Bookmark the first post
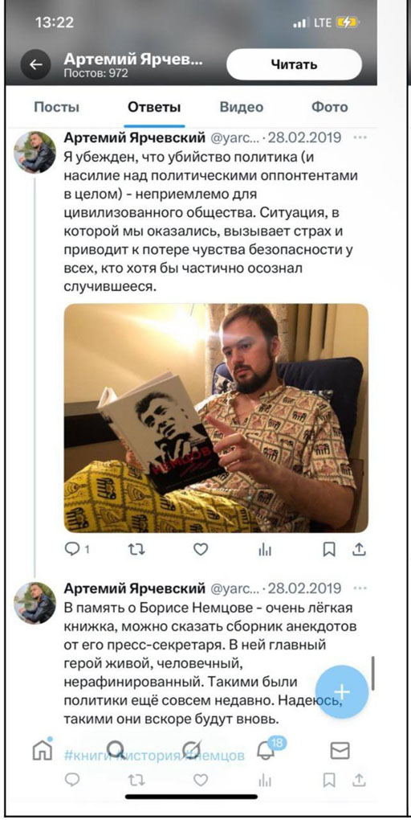Screen dimensions: 411x820 pos(328,549)
